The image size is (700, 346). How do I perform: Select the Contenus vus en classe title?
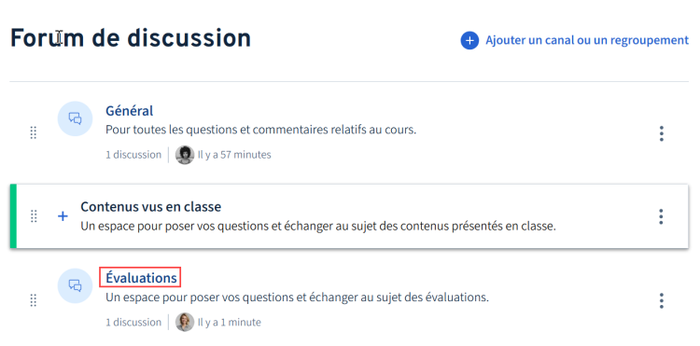coord(151,206)
